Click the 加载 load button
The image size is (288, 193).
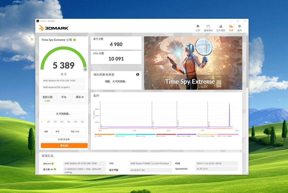(46, 131)
